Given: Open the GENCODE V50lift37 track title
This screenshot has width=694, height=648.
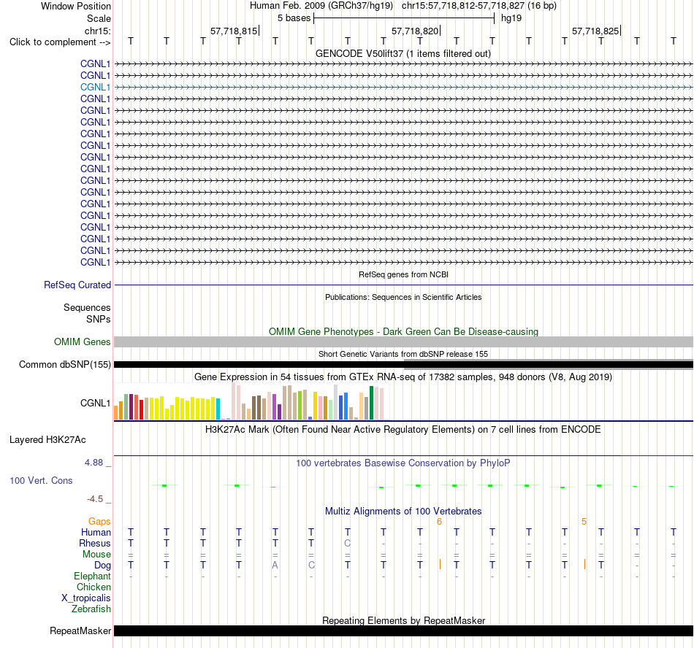Looking at the screenshot, I should pyautogui.click(x=403, y=53).
